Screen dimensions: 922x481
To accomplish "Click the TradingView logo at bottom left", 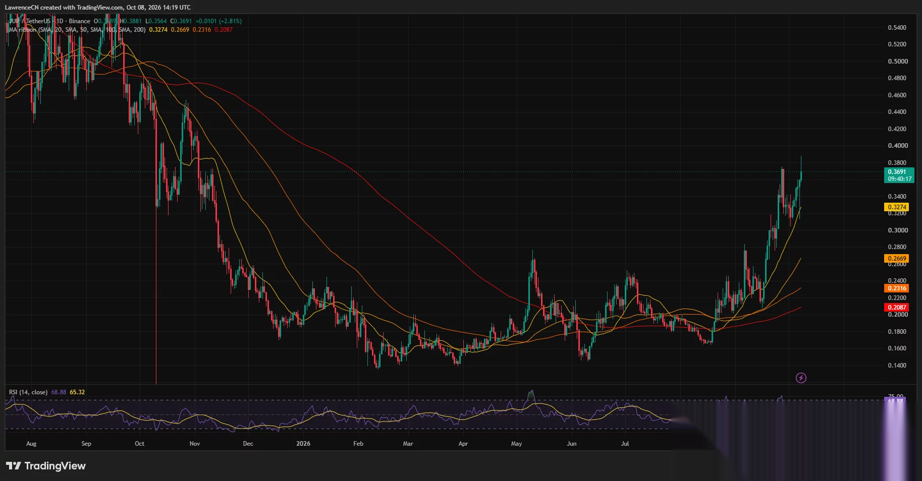I will tap(46, 466).
